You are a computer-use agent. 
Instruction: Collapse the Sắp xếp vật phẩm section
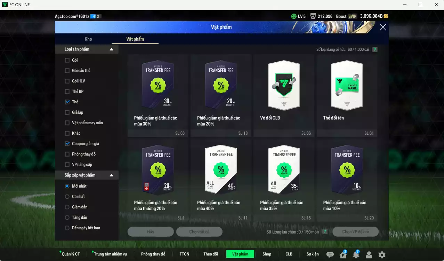pos(111,175)
